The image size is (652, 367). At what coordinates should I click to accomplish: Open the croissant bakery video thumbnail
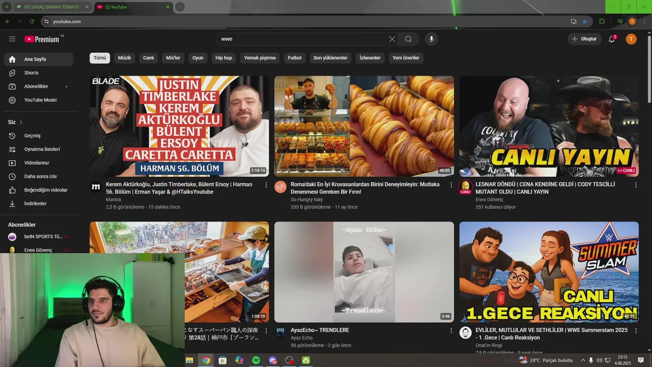point(364,126)
